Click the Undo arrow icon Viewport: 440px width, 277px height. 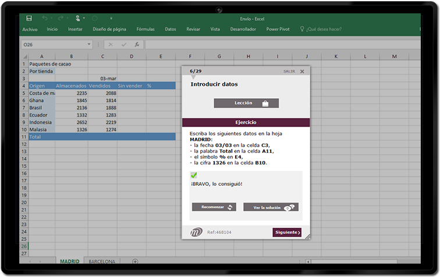point(45,19)
